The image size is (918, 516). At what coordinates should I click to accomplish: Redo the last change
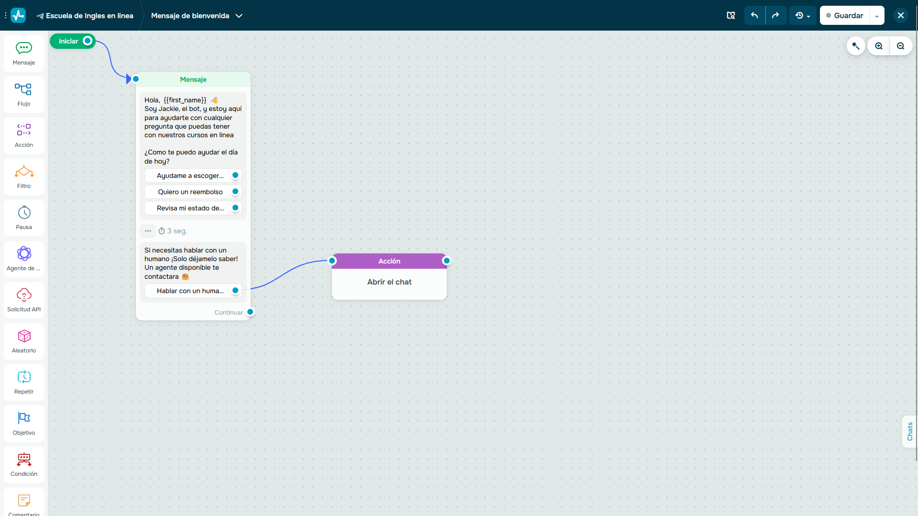pos(775,15)
